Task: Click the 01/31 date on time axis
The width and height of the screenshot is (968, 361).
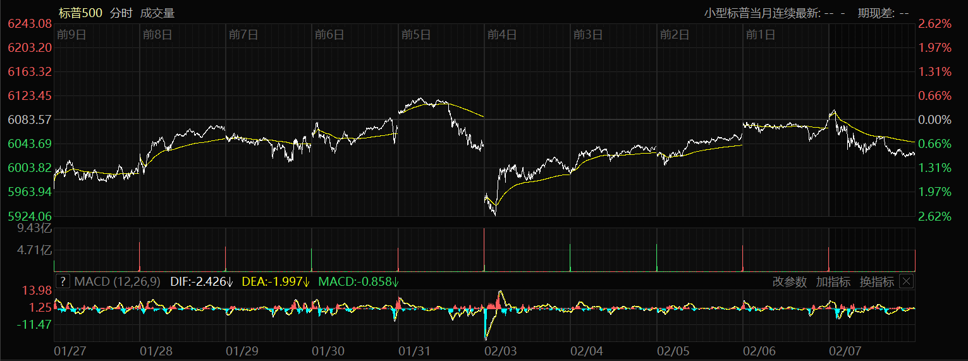Action: 414,350
